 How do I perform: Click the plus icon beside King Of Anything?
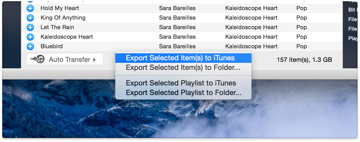point(30,18)
